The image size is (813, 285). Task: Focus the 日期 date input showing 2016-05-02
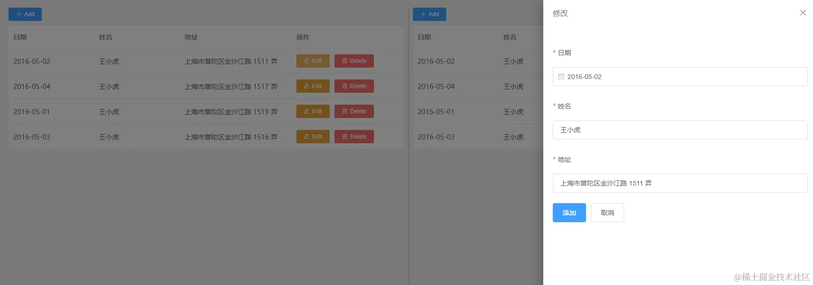click(680, 77)
